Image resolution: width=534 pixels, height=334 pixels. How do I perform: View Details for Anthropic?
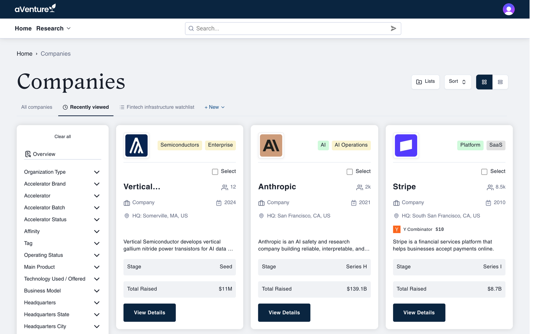coord(284,313)
